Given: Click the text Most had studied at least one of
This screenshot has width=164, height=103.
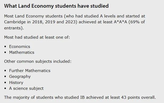Looking at the screenshot, I should point(37,37).
